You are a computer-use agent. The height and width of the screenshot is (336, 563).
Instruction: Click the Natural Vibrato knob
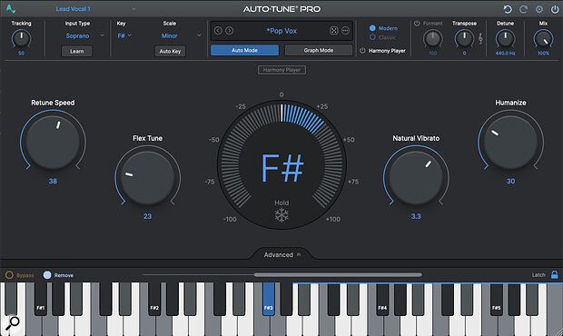point(416,178)
